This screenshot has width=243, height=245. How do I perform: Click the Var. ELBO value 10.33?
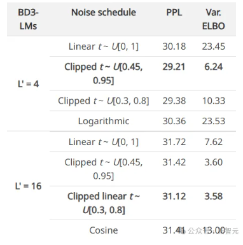214,101
